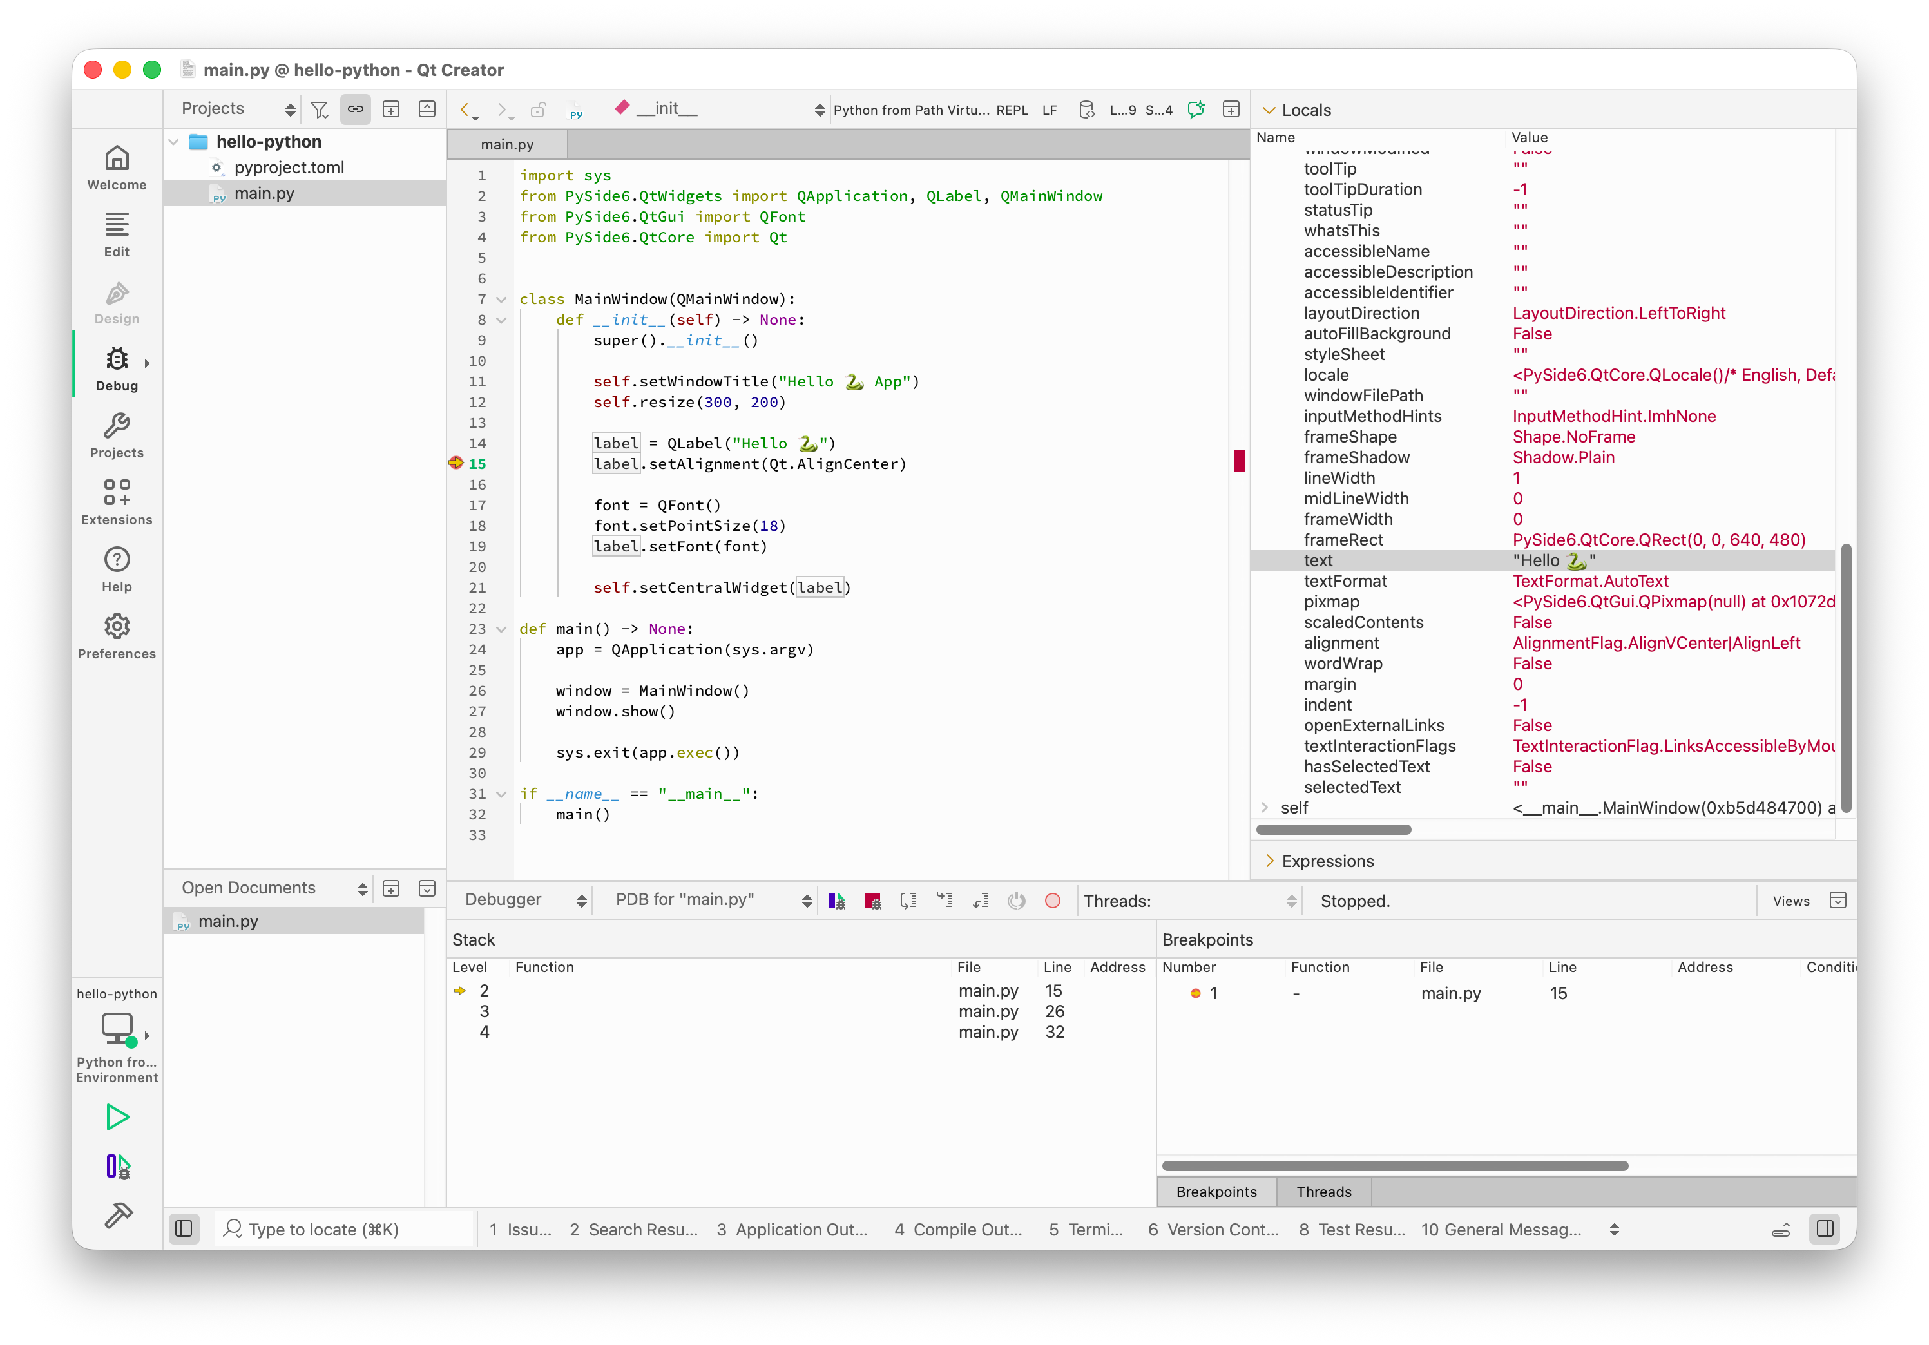Start debugging with the debug run icon

[118, 1166]
